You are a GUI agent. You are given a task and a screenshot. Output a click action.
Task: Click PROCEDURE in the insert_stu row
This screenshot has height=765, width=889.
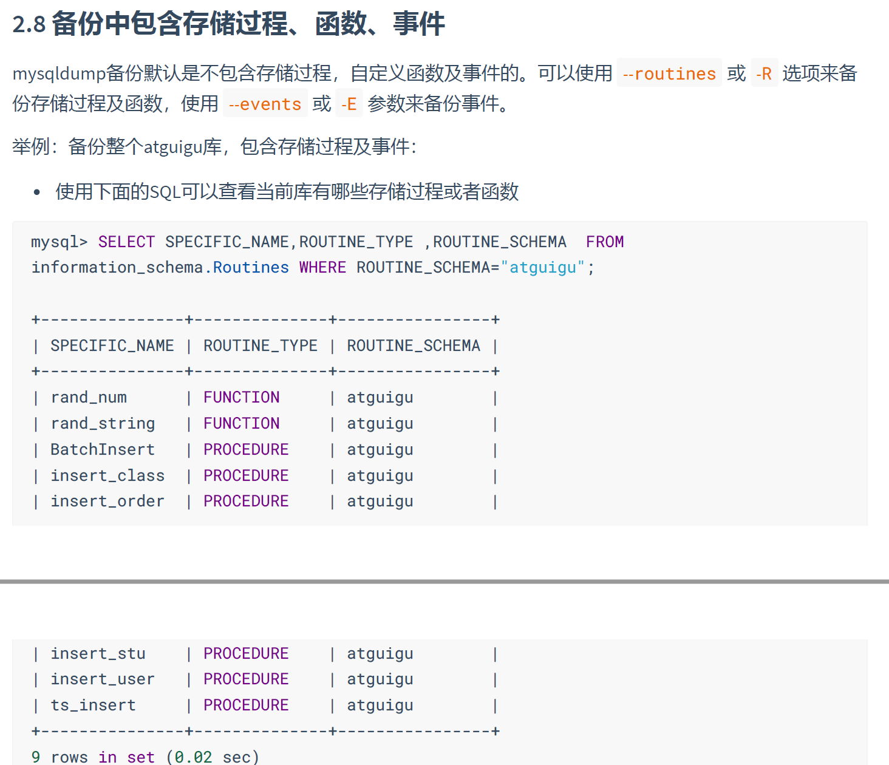[x=246, y=654]
